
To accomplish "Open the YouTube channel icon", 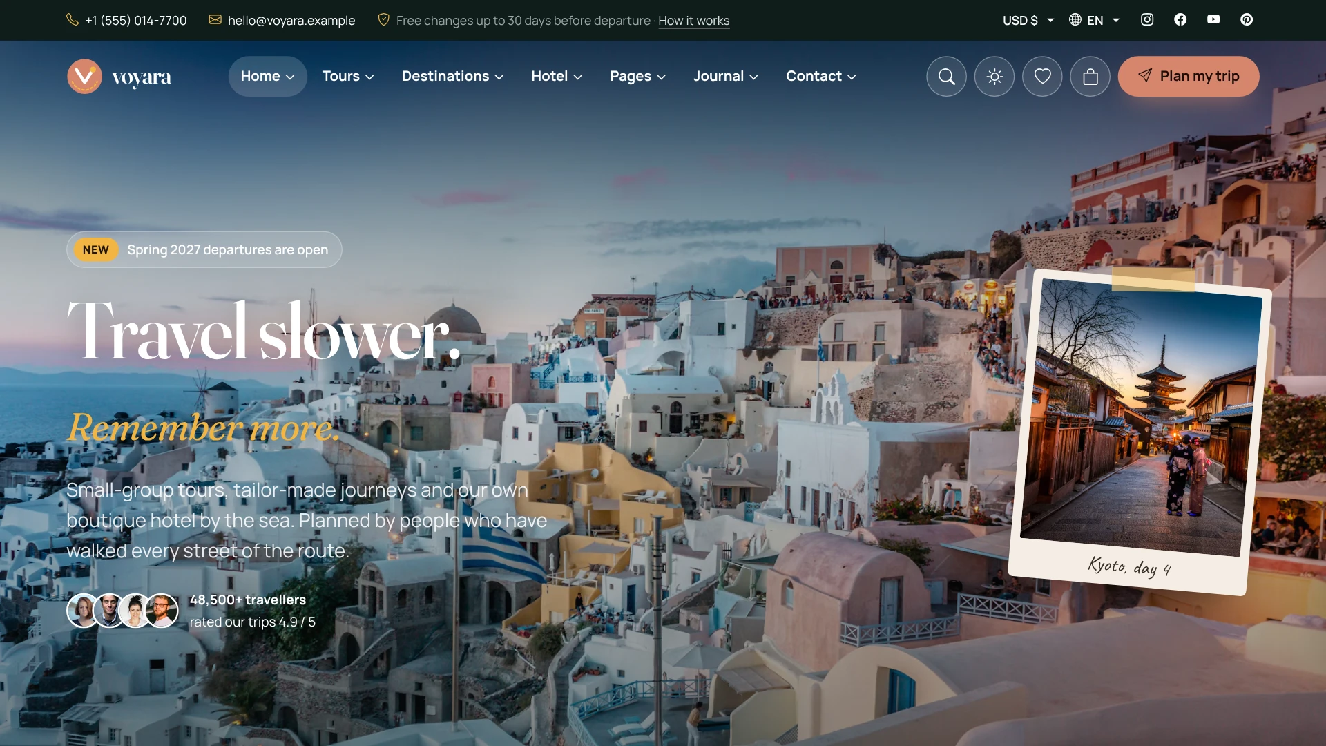I will 1213,20.
